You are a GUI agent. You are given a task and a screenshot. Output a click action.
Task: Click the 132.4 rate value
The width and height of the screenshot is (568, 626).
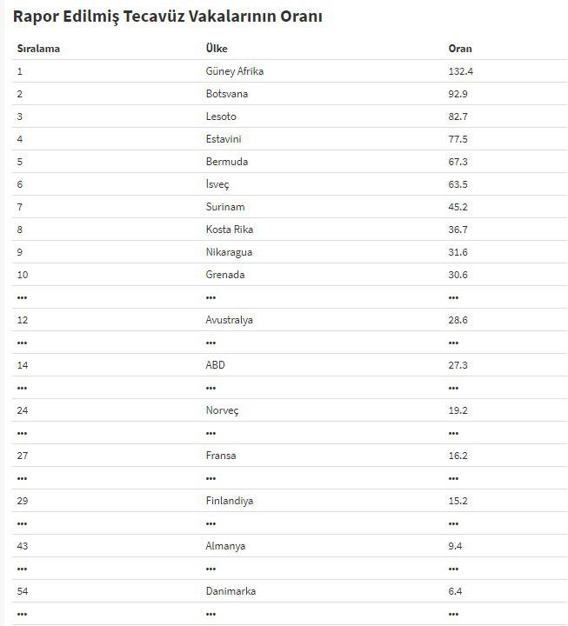pos(460,71)
